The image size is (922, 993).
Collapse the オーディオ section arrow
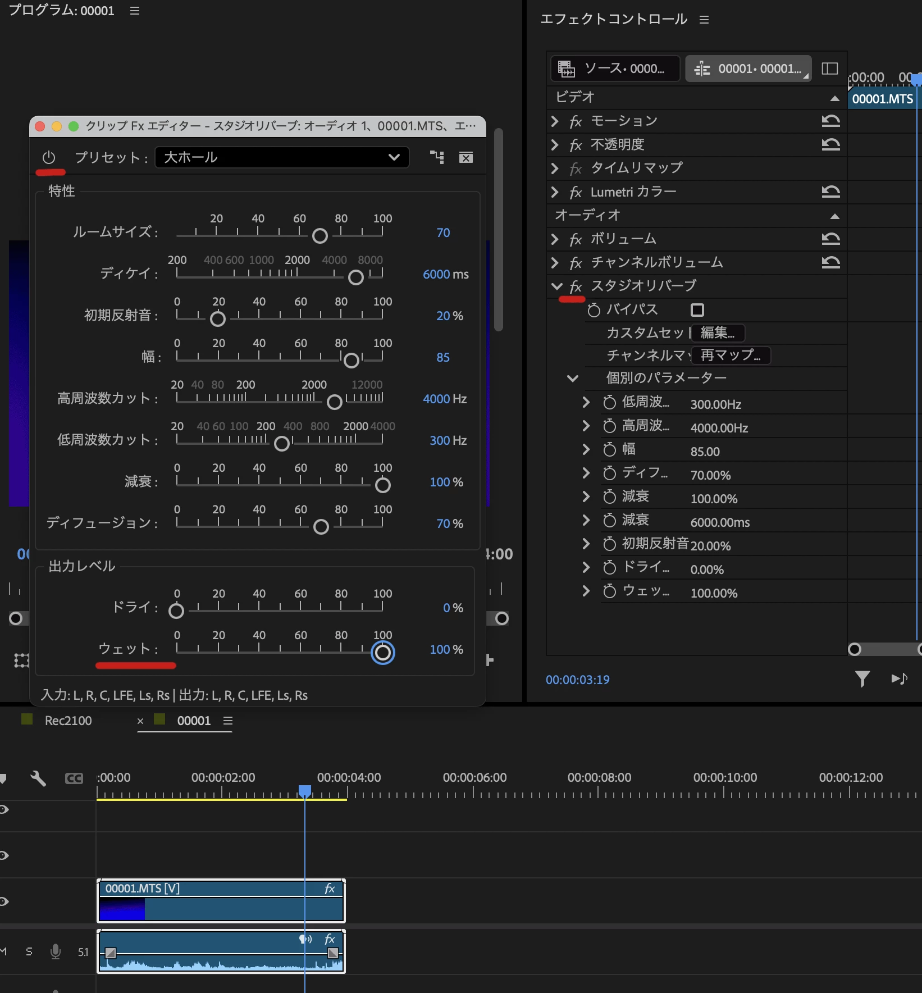pyautogui.click(x=835, y=216)
